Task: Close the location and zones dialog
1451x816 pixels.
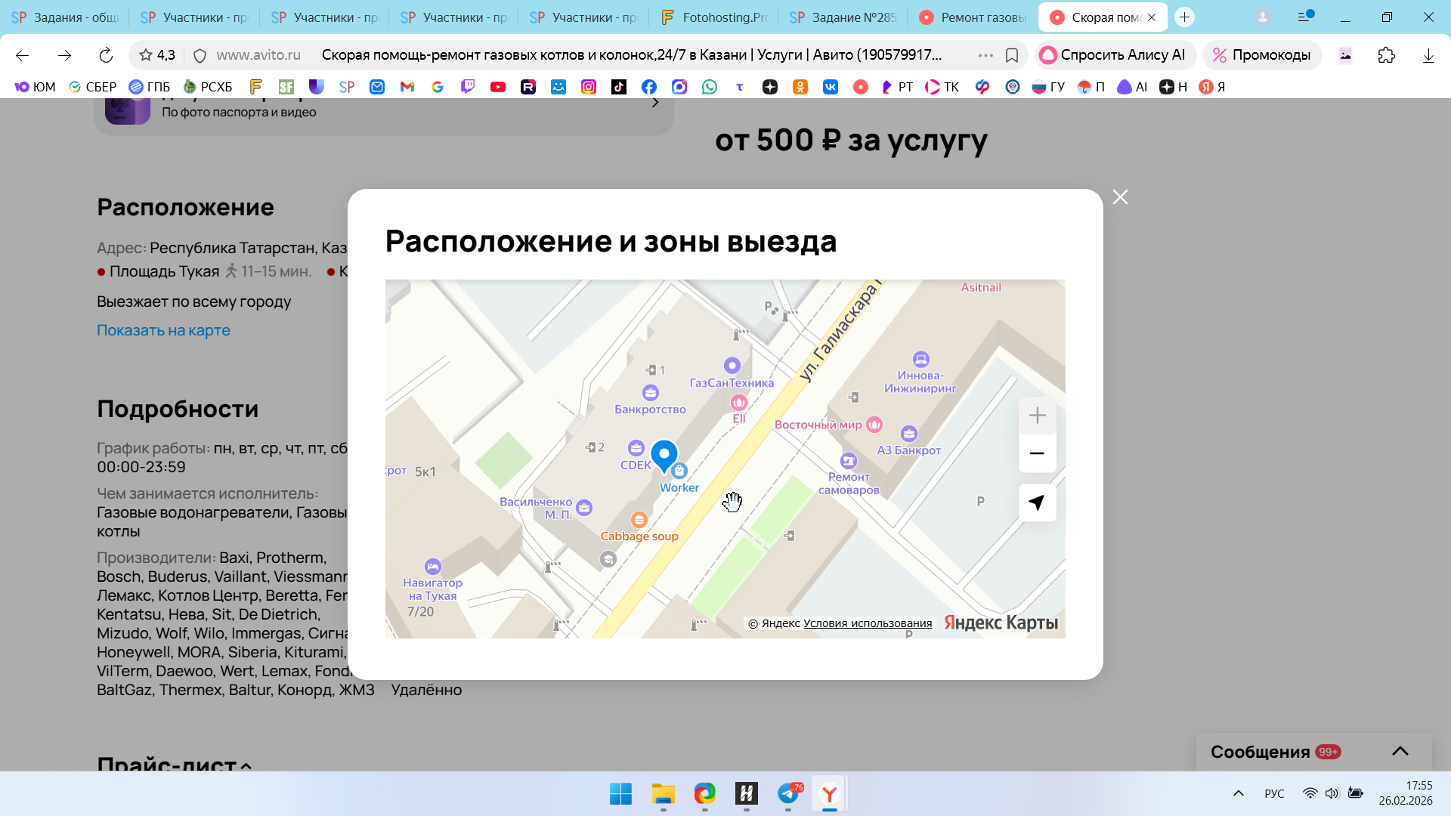Action: (x=1120, y=197)
